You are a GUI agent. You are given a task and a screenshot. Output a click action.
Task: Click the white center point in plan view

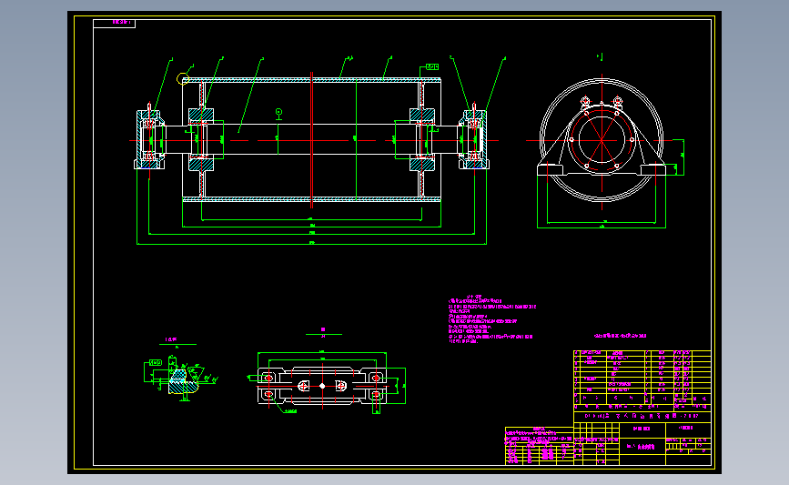point(322,386)
